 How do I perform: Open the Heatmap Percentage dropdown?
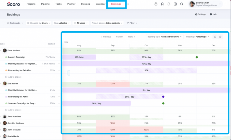point(198,37)
